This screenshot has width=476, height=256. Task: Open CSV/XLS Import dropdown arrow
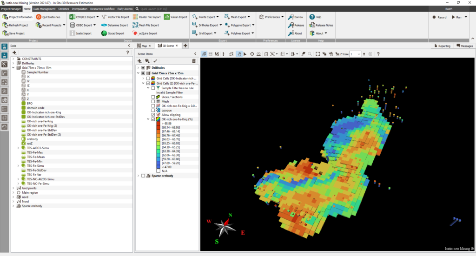tap(98, 17)
